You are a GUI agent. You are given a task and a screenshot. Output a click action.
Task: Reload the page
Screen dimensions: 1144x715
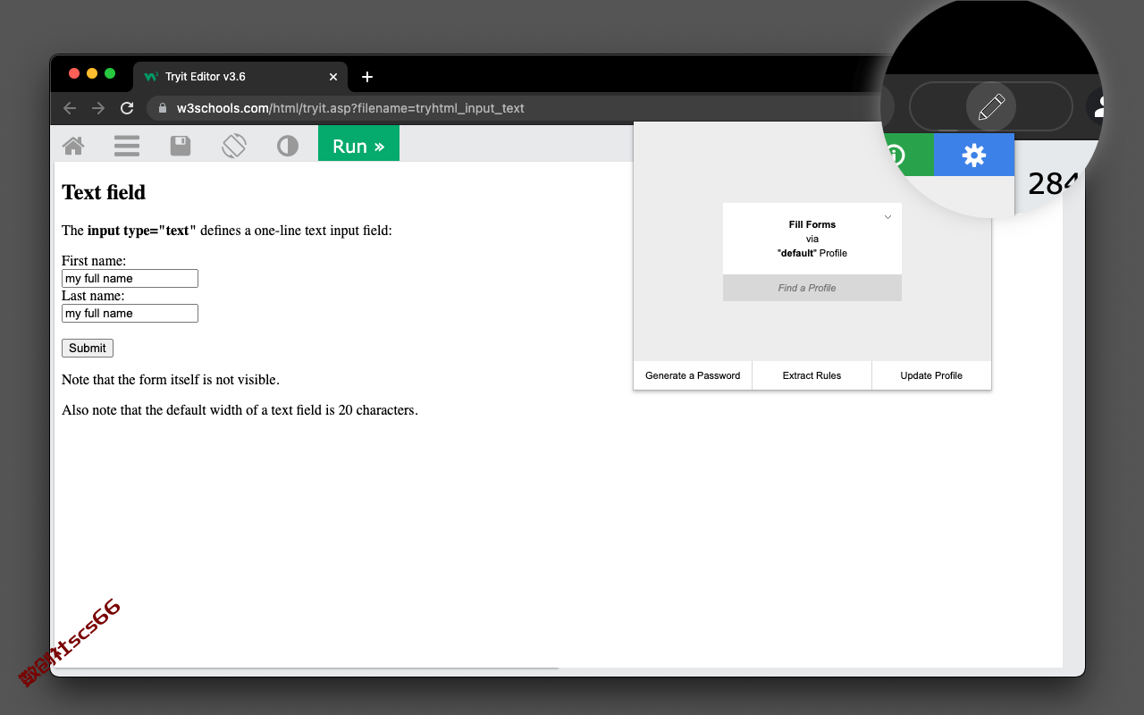127,108
